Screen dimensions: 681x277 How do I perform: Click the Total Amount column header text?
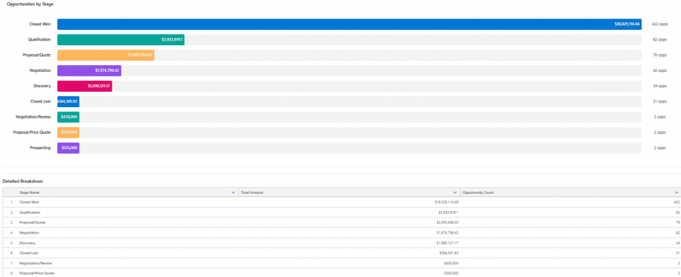252,192
